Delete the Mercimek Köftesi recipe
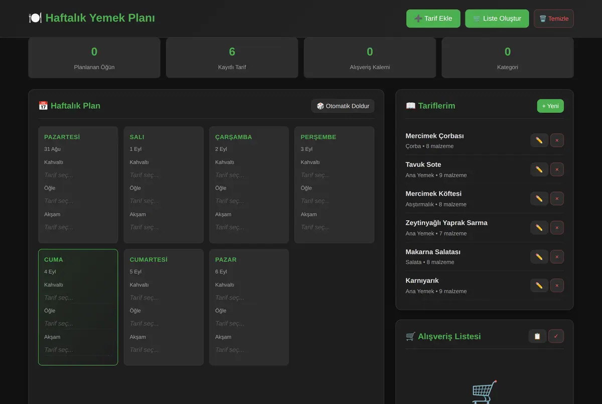This screenshot has width=602, height=404. pyautogui.click(x=557, y=198)
